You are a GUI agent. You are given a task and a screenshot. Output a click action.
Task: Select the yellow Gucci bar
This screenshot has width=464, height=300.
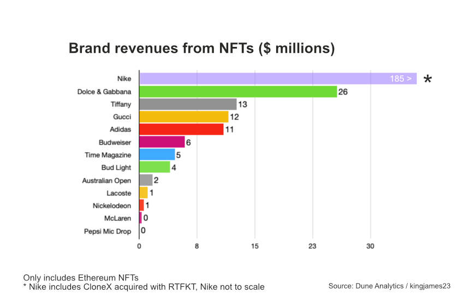[x=184, y=117]
